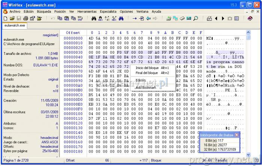Choose 'Final del bloque' from context menu
This screenshot has height=166, width=262.
pos(146,73)
